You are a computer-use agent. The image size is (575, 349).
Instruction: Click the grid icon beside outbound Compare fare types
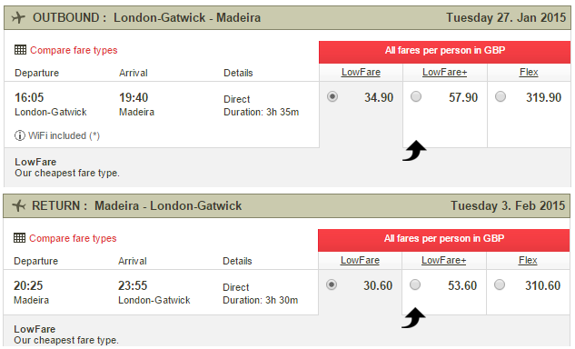point(20,50)
